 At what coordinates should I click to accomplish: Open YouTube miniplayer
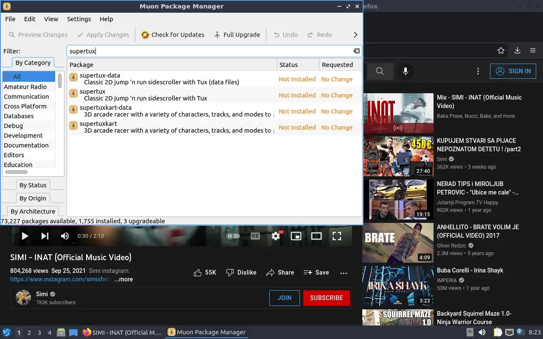(x=296, y=236)
